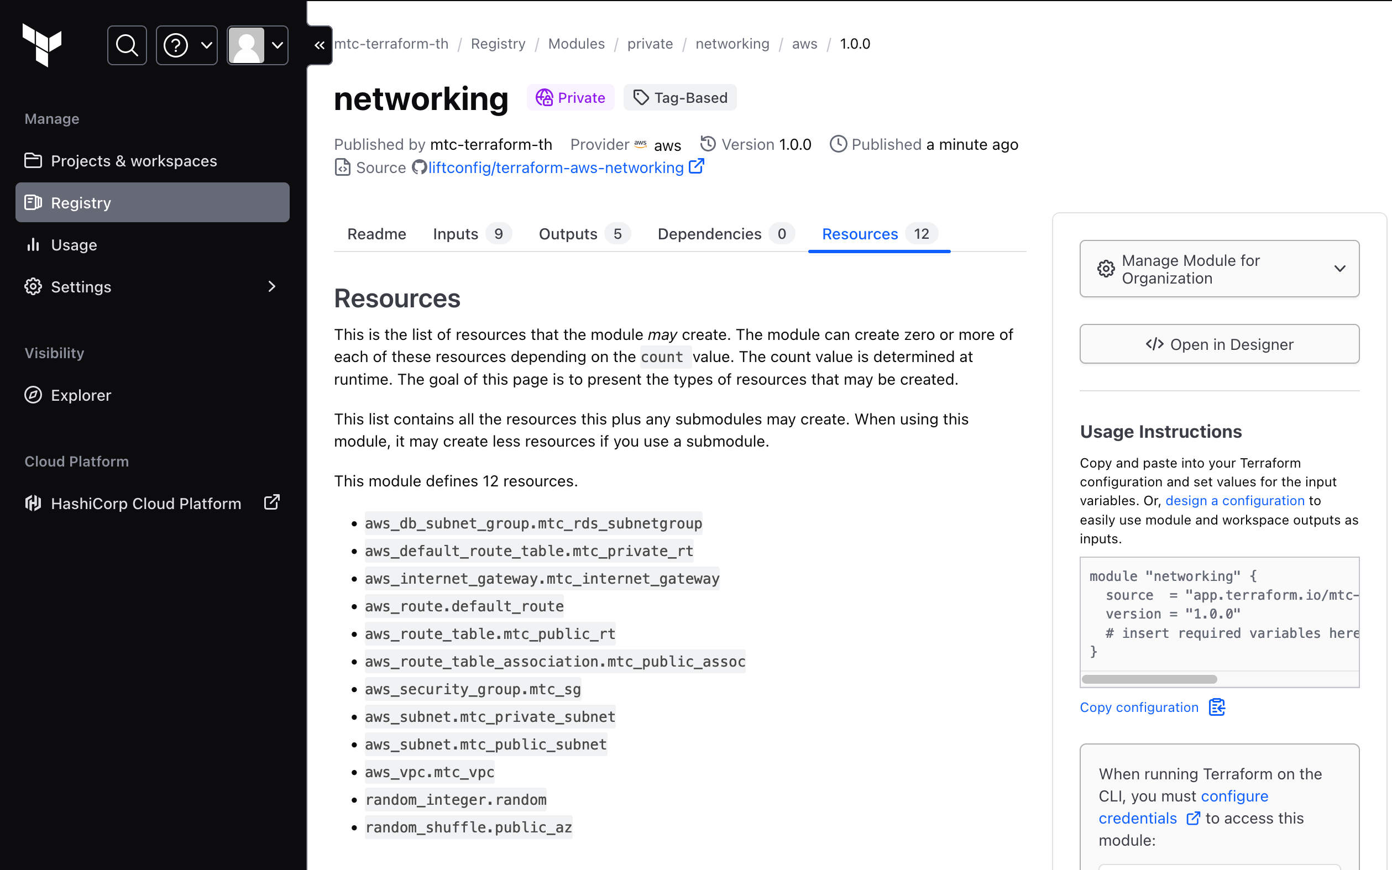1392x870 pixels.
Task: Click the networking breadcrumb
Action: pyautogui.click(x=732, y=44)
